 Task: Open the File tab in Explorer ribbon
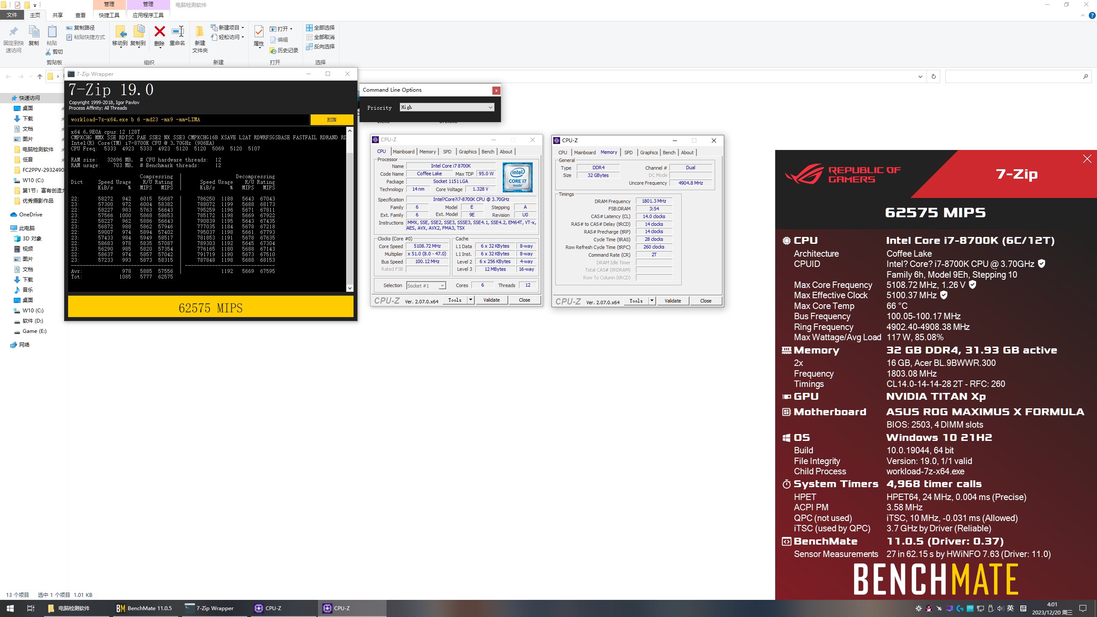click(x=12, y=15)
